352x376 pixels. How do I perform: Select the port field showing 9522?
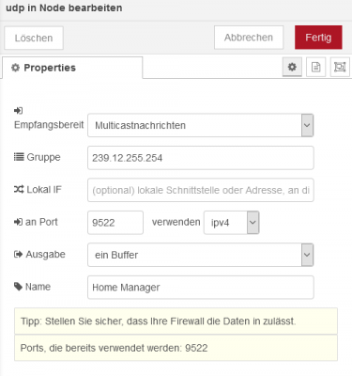point(115,223)
